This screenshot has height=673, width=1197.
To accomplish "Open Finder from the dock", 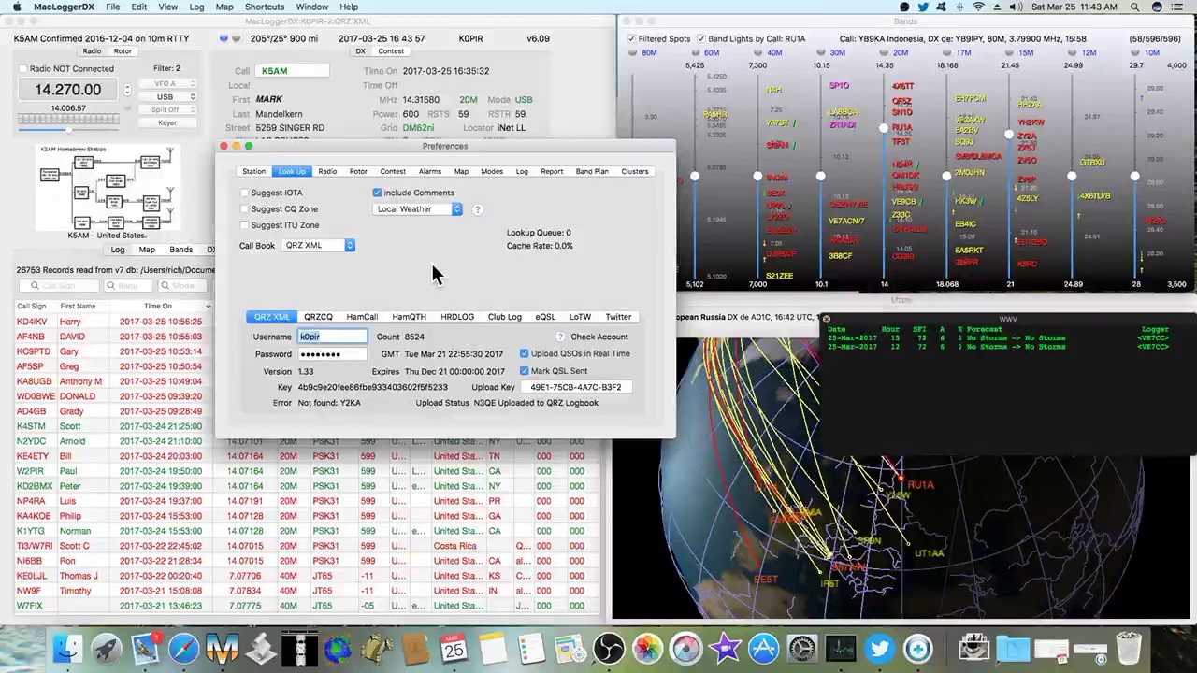I will pyautogui.click(x=67, y=648).
